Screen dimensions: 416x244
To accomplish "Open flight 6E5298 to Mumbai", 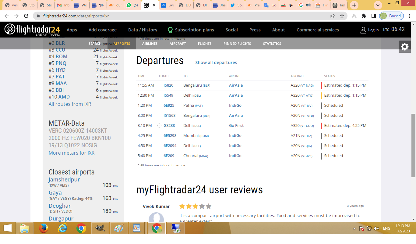I will [170, 136].
